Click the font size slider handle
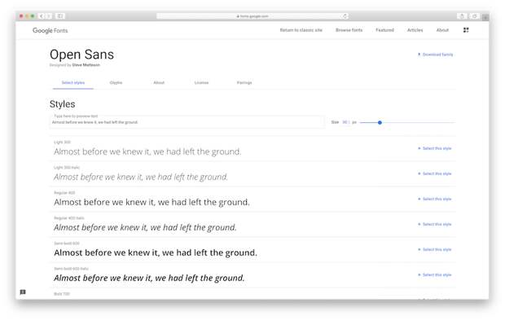This screenshot has width=505, height=320. coord(380,122)
